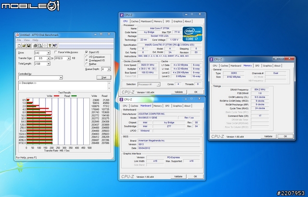Select Caches tab in CPU-Z Mainboard window
308x197 pixels.
coord(134,106)
